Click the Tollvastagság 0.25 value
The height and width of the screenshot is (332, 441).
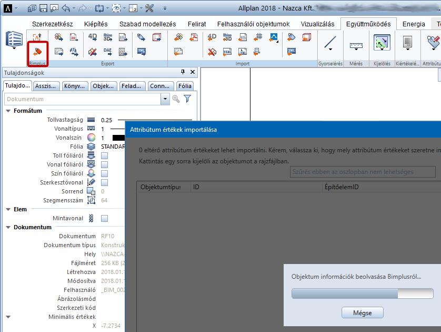pyautogui.click(x=106, y=120)
